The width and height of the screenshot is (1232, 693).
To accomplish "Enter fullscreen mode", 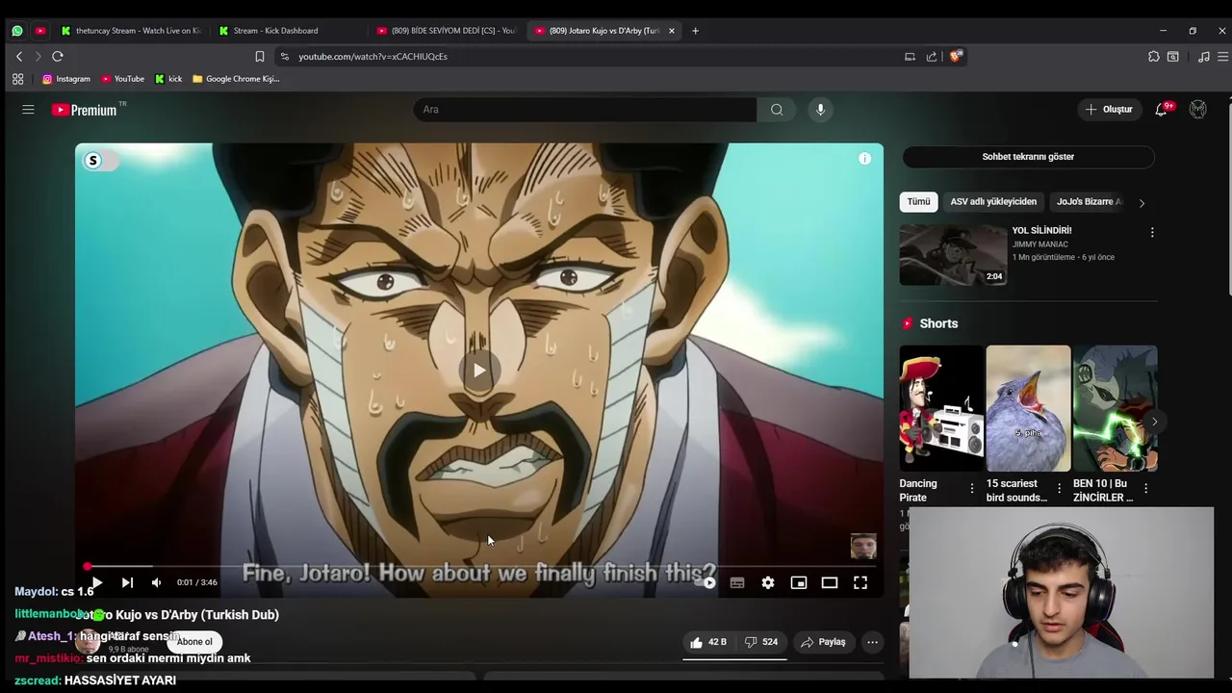I will 860,582.
